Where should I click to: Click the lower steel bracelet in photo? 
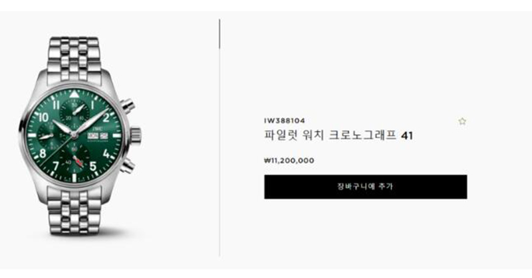point(74,212)
